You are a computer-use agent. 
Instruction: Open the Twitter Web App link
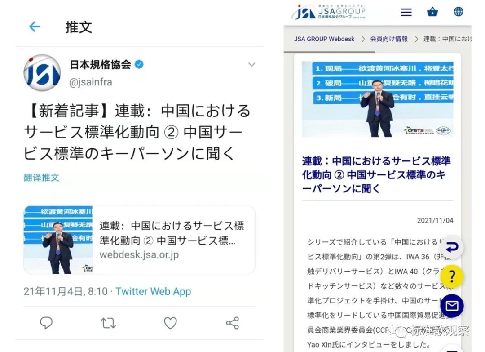[153, 291]
